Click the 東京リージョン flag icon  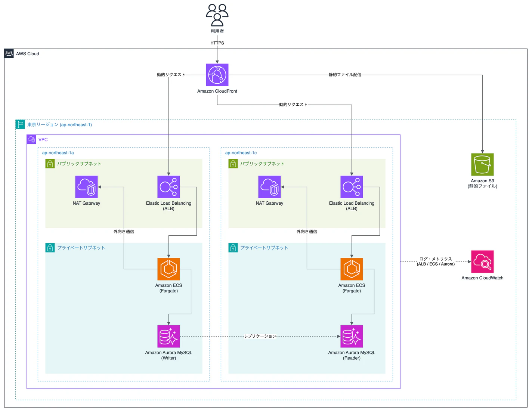(x=20, y=124)
